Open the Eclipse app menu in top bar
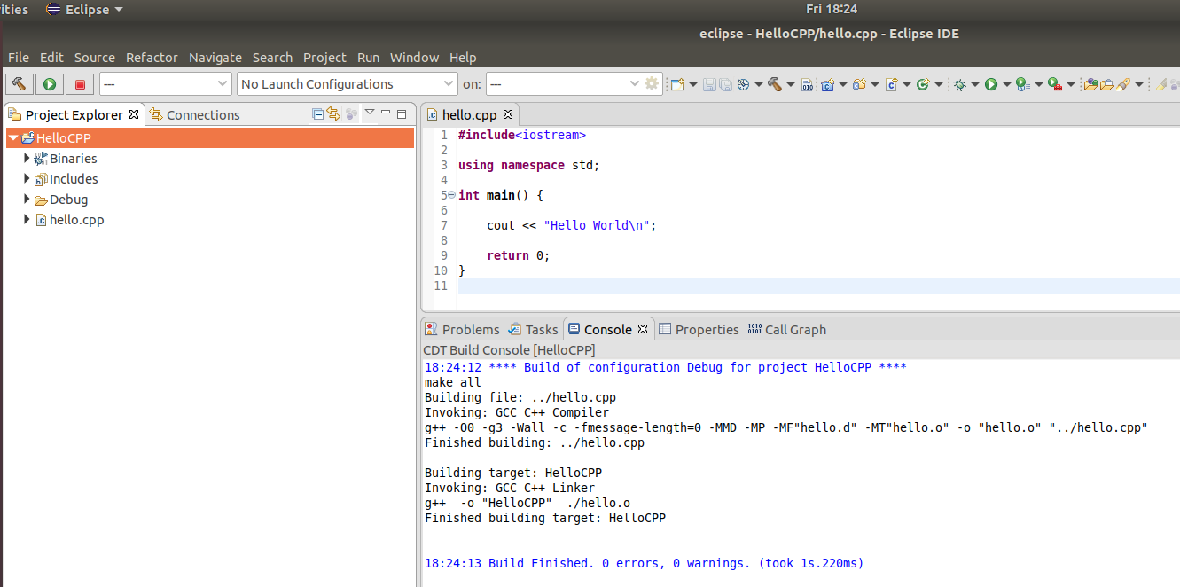1180x587 pixels. point(85,10)
